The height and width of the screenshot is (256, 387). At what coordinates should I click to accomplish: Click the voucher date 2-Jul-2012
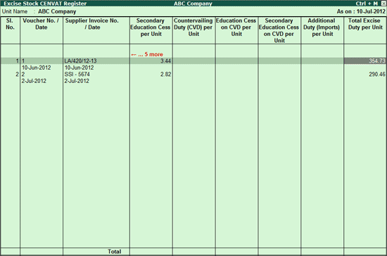pos(34,81)
